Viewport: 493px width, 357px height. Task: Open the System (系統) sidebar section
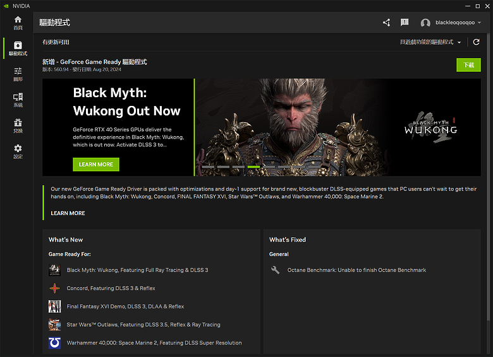(x=18, y=100)
